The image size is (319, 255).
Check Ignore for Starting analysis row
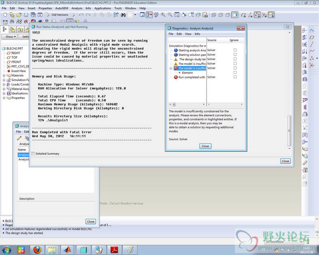235,50
